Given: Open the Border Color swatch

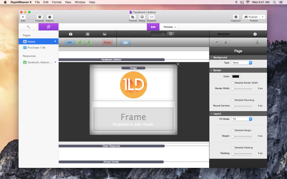Looking at the screenshot, I should [235, 77].
